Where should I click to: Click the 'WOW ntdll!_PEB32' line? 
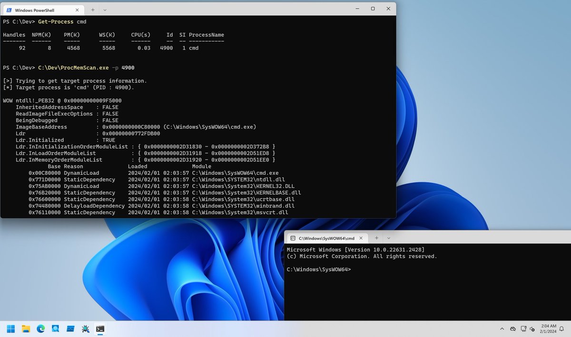[62, 100]
